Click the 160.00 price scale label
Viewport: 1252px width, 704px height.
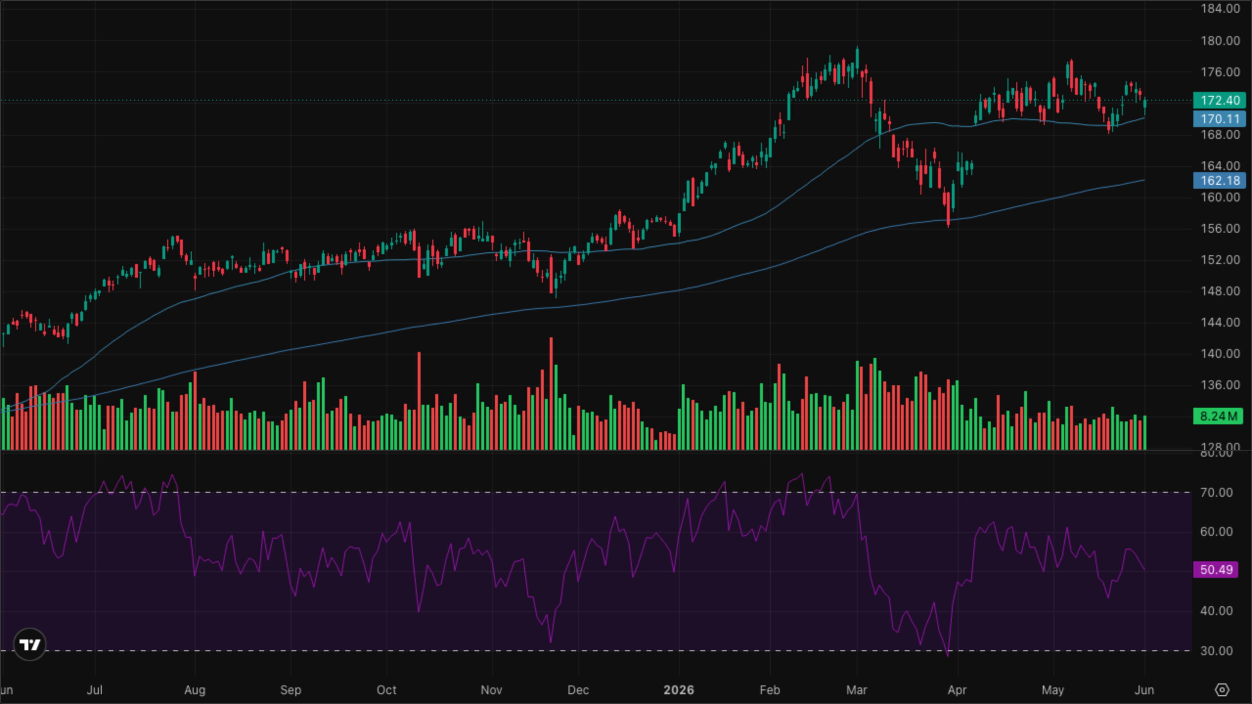[x=1220, y=197]
